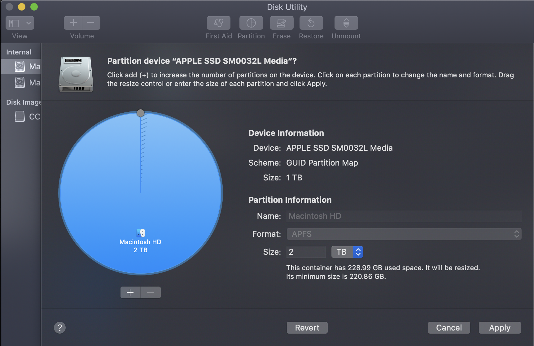
Task: Add a partition with the plus button
Action: pyautogui.click(x=130, y=292)
